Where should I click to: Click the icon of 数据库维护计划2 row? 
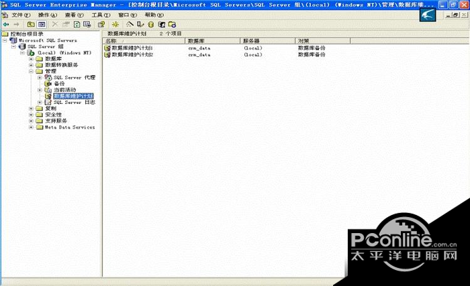[x=107, y=55]
